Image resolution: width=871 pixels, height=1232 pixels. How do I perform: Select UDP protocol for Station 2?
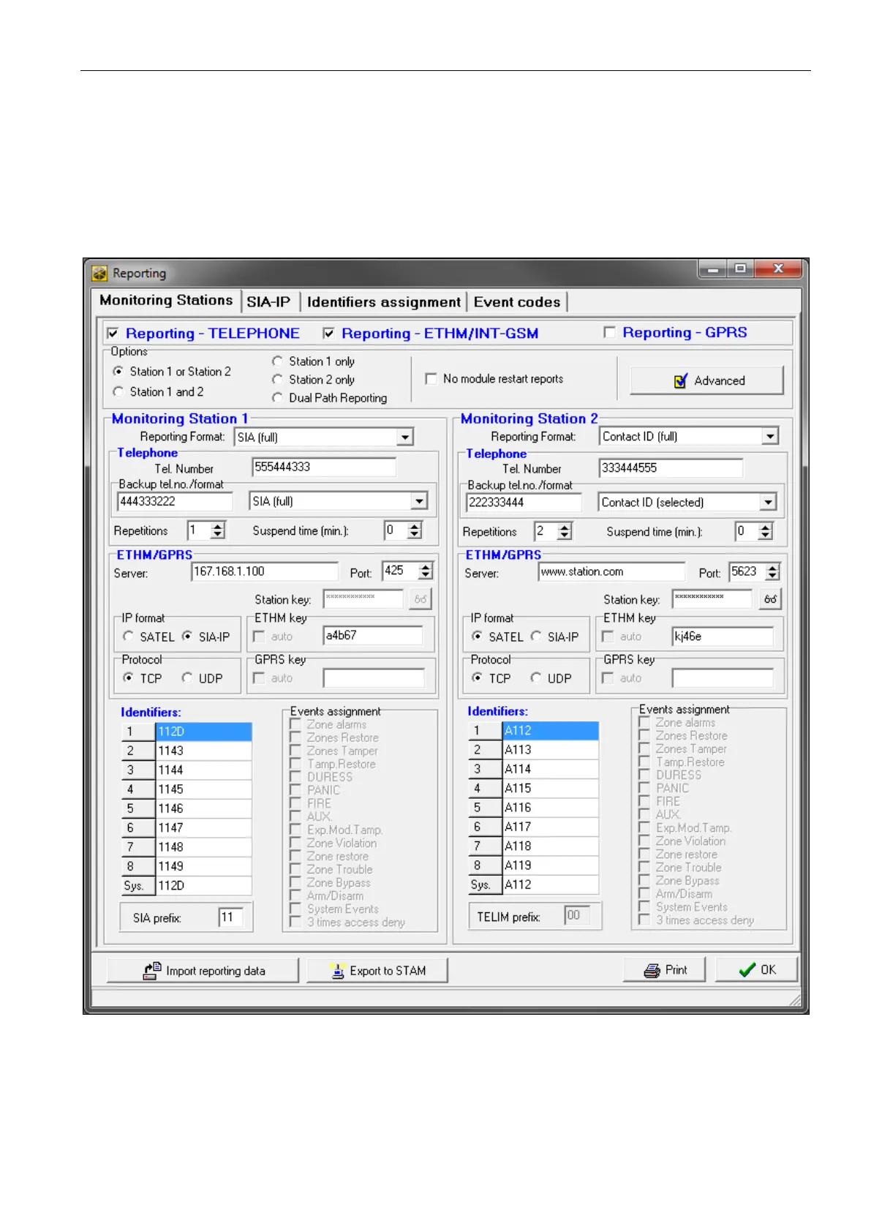(536, 678)
